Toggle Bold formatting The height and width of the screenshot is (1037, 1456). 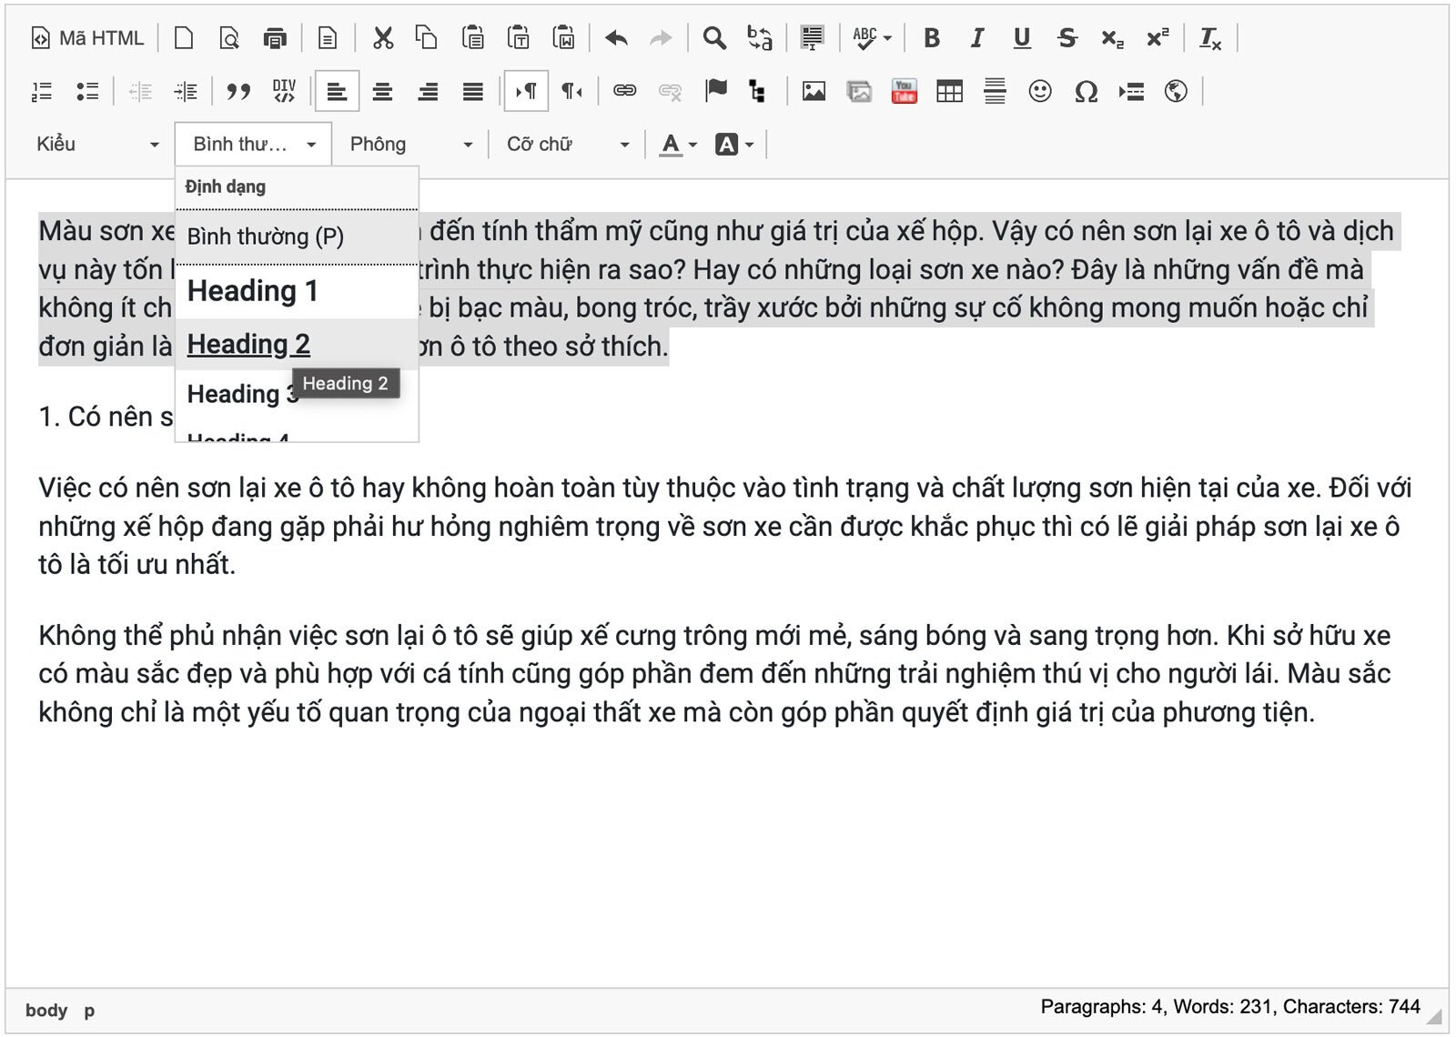click(x=931, y=38)
